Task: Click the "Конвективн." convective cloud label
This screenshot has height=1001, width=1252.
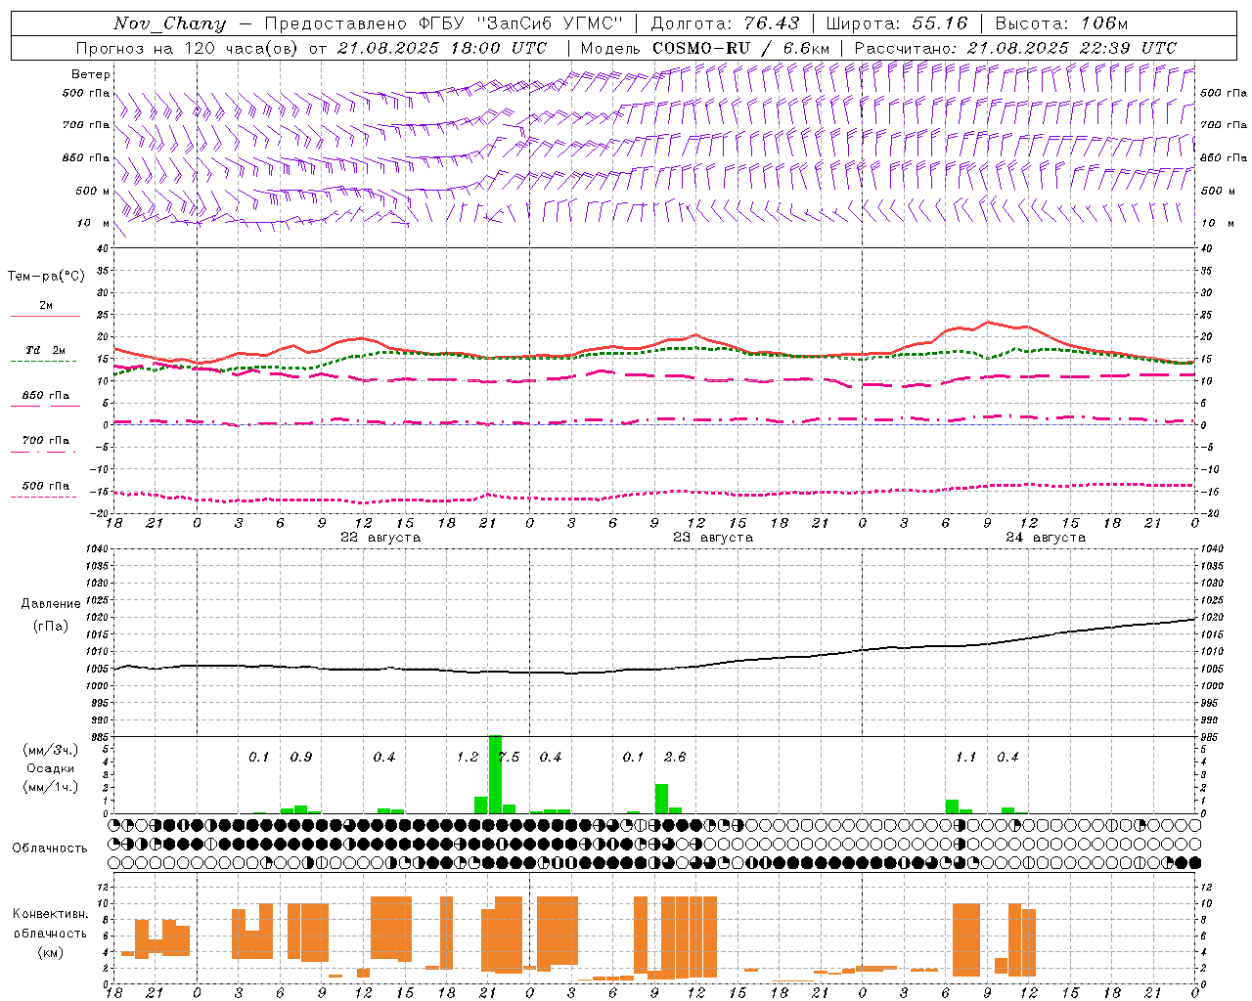Action: click(x=51, y=913)
